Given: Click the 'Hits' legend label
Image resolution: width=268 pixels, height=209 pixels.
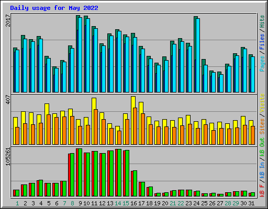Looking at the screenshot, I should click(262, 21).
